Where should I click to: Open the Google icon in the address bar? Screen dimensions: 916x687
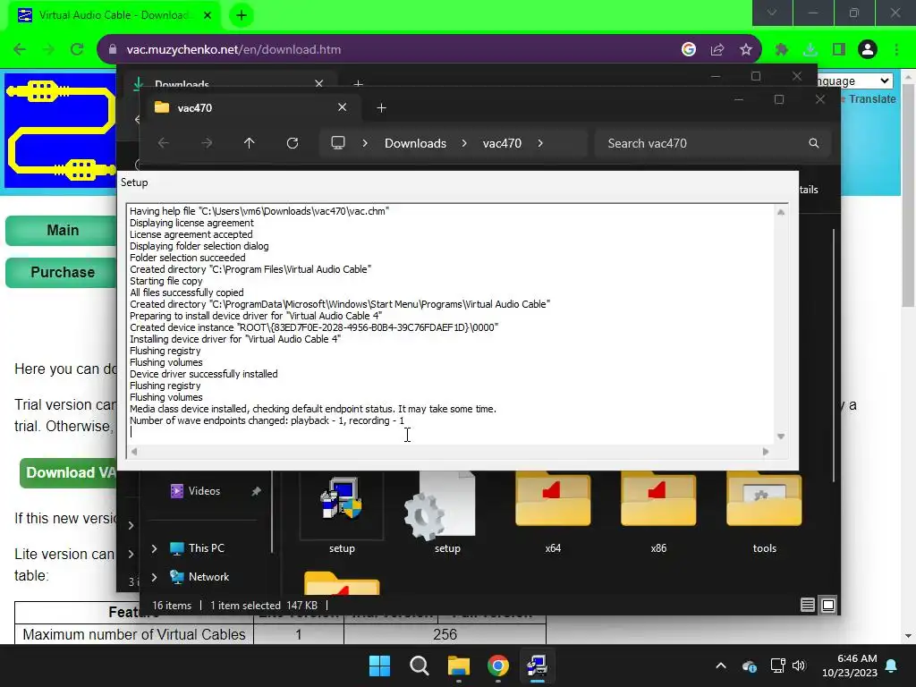(x=689, y=50)
